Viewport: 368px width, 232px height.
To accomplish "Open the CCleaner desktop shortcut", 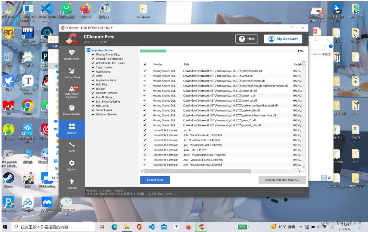I will [143, 11].
